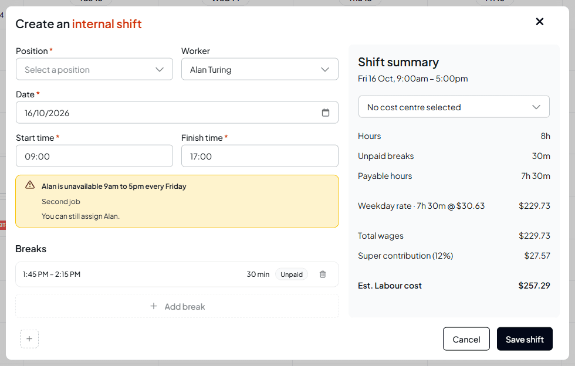
Task: Click the break time 1:45 PM – 2:15 PM
Action: point(52,274)
